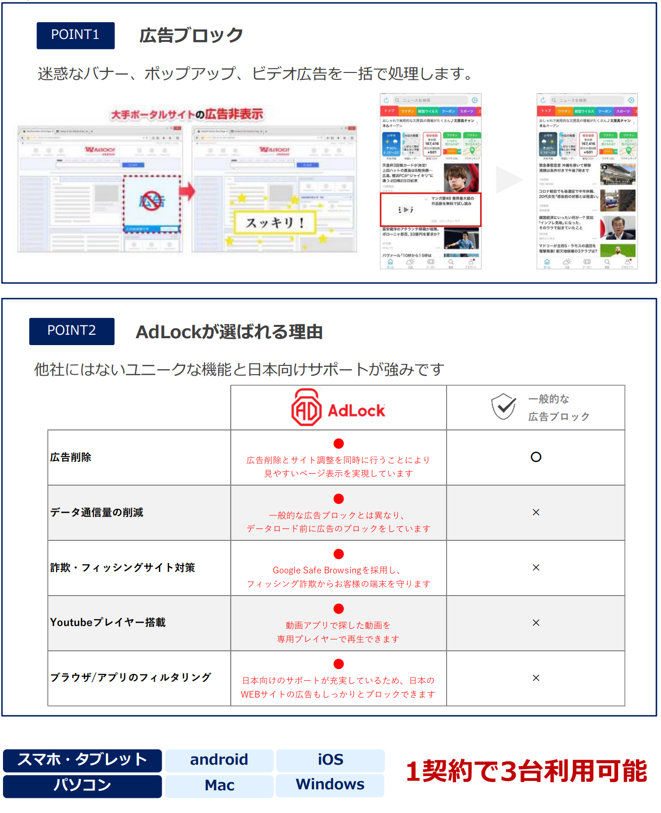
Task: Tap the home icon in the ad-showing phone's bottom bar
Action: 390,263
